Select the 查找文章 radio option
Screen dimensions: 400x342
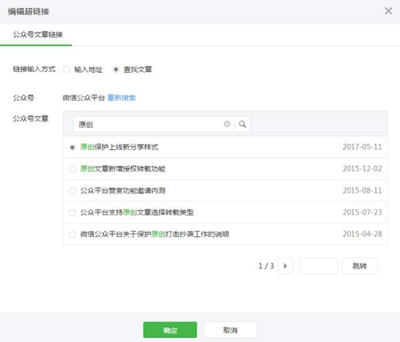click(x=116, y=69)
